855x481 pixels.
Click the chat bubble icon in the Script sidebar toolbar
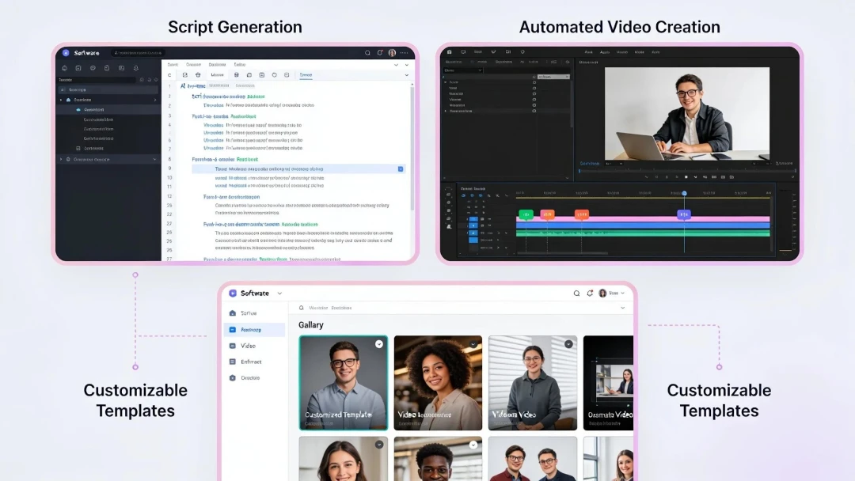coord(93,68)
